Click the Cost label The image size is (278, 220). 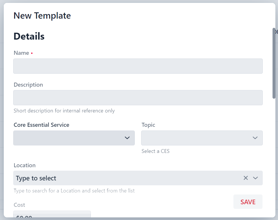19,205
